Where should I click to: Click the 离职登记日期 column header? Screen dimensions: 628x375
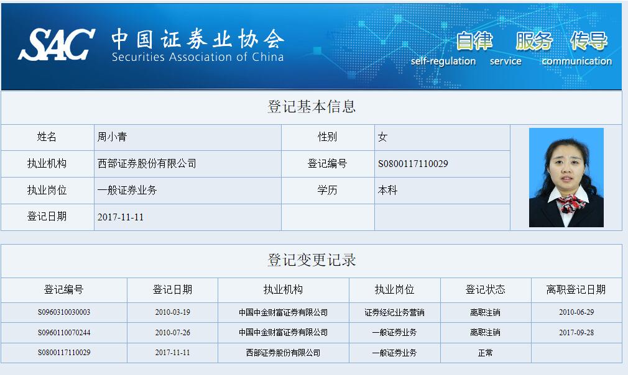[576, 290]
